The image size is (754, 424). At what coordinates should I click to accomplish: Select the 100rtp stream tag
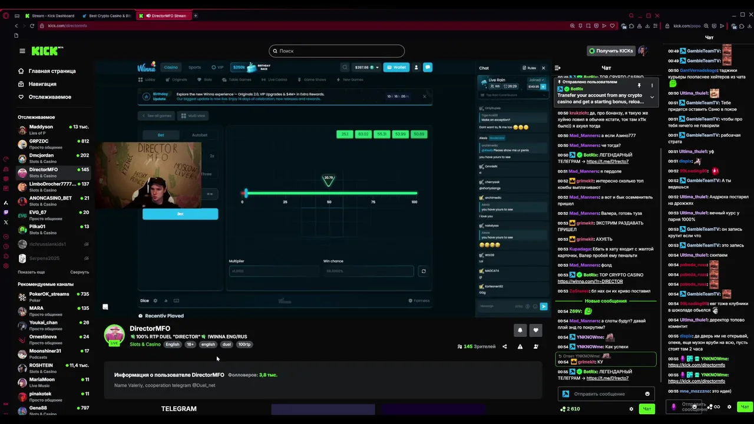pyautogui.click(x=244, y=344)
